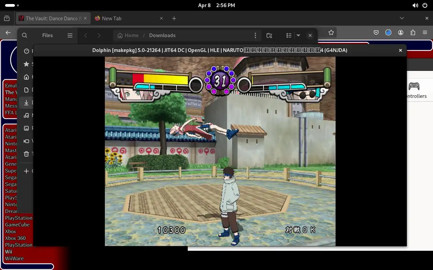Click the Home breadcrumb in Files

128,35
